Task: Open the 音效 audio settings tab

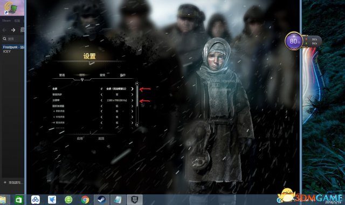Action: click(102, 75)
